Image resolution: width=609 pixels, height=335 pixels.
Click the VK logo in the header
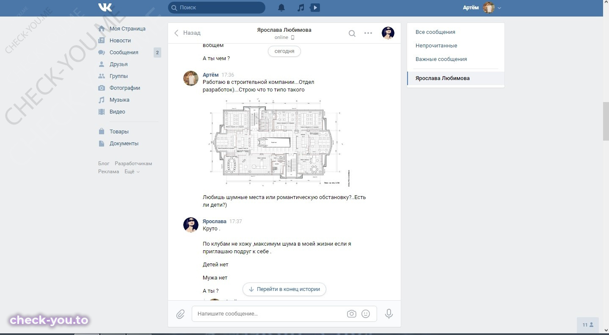coord(105,7)
